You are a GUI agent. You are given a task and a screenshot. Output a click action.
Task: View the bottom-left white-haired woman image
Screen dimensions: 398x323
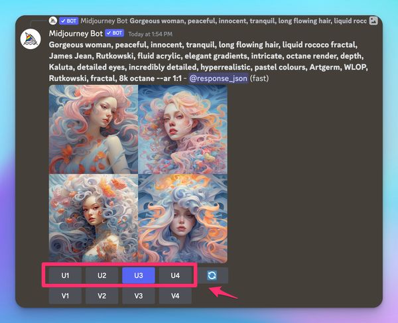tap(93, 218)
